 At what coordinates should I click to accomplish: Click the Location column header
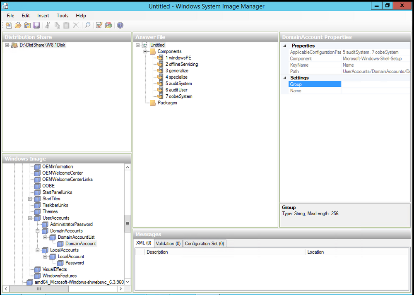pyautogui.click(x=357, y=252)
